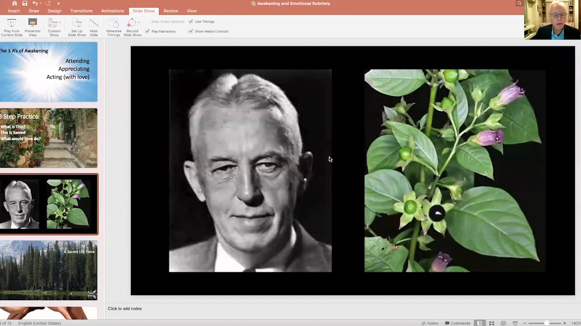Screen dimensions: 581x326
Task: Expand the Custom Show dropdown arrow
Action: (x=61, y=22)
